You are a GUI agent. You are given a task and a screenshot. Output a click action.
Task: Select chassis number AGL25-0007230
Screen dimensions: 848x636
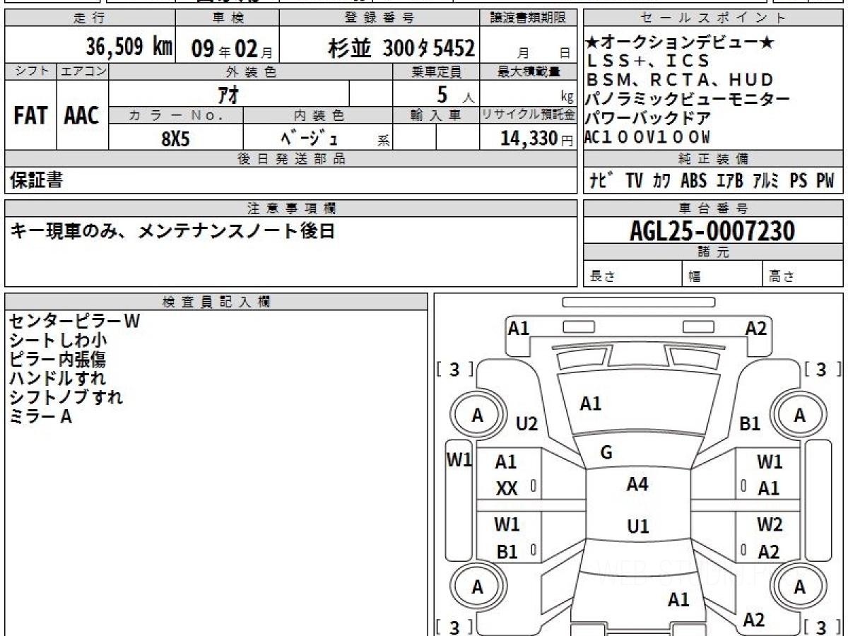tap(712, 231)
